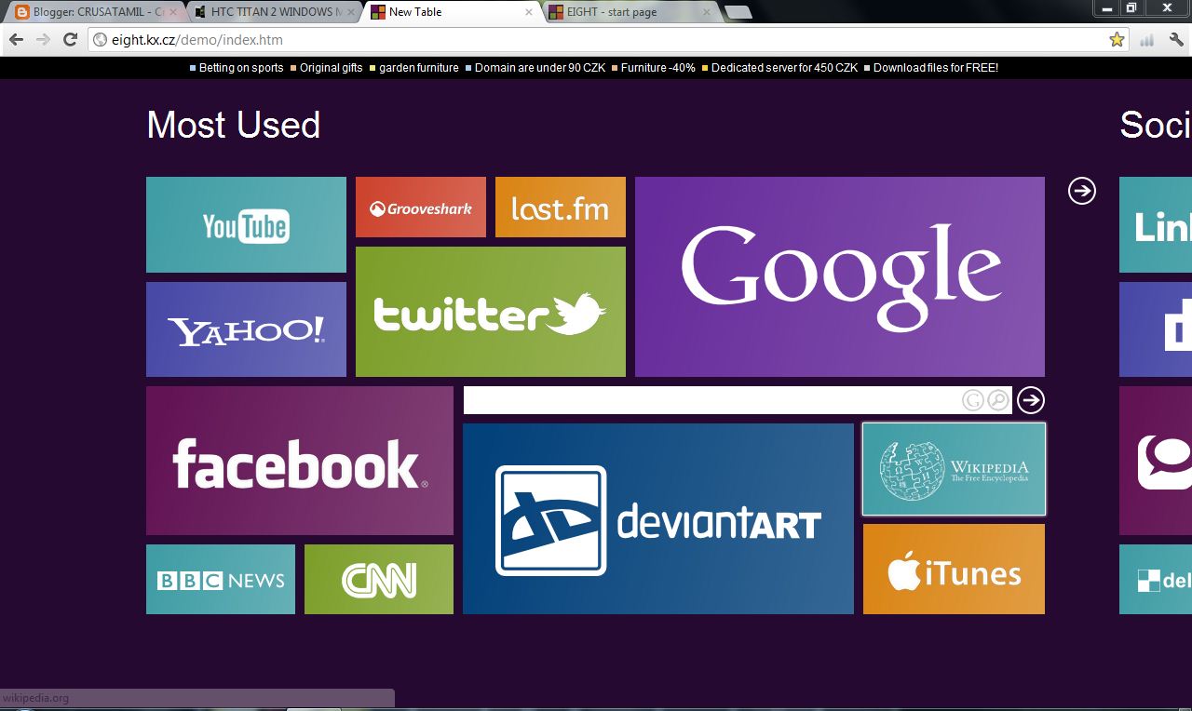Bookmark this page with the star
Viewport: 1192px width, 711px height.
(1117, 39)
